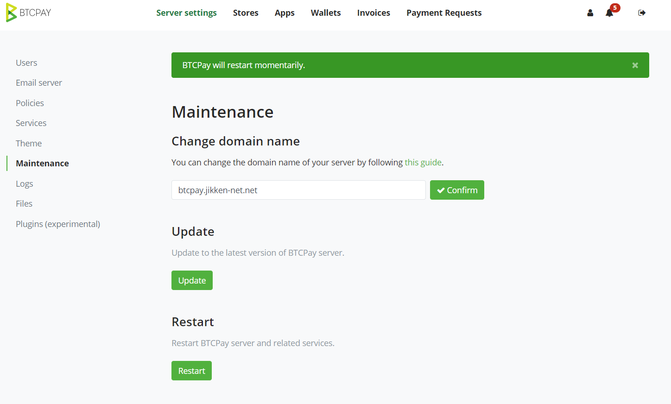Open Services in the sidebar
Viewport: 671px width, 404px height.
click(31, 123)
